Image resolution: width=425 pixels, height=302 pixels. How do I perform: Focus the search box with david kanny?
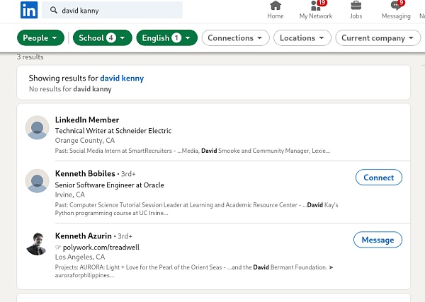112,11
